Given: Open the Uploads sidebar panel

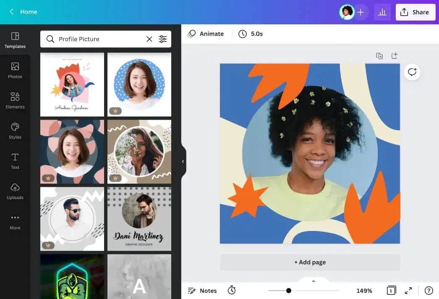Looking at the screenshot, I should point(15,191).
